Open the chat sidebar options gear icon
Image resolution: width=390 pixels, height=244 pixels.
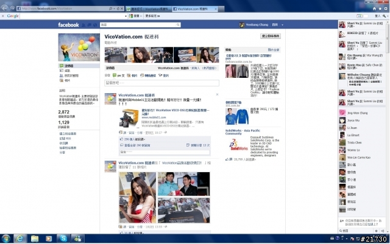coord(377,231)
